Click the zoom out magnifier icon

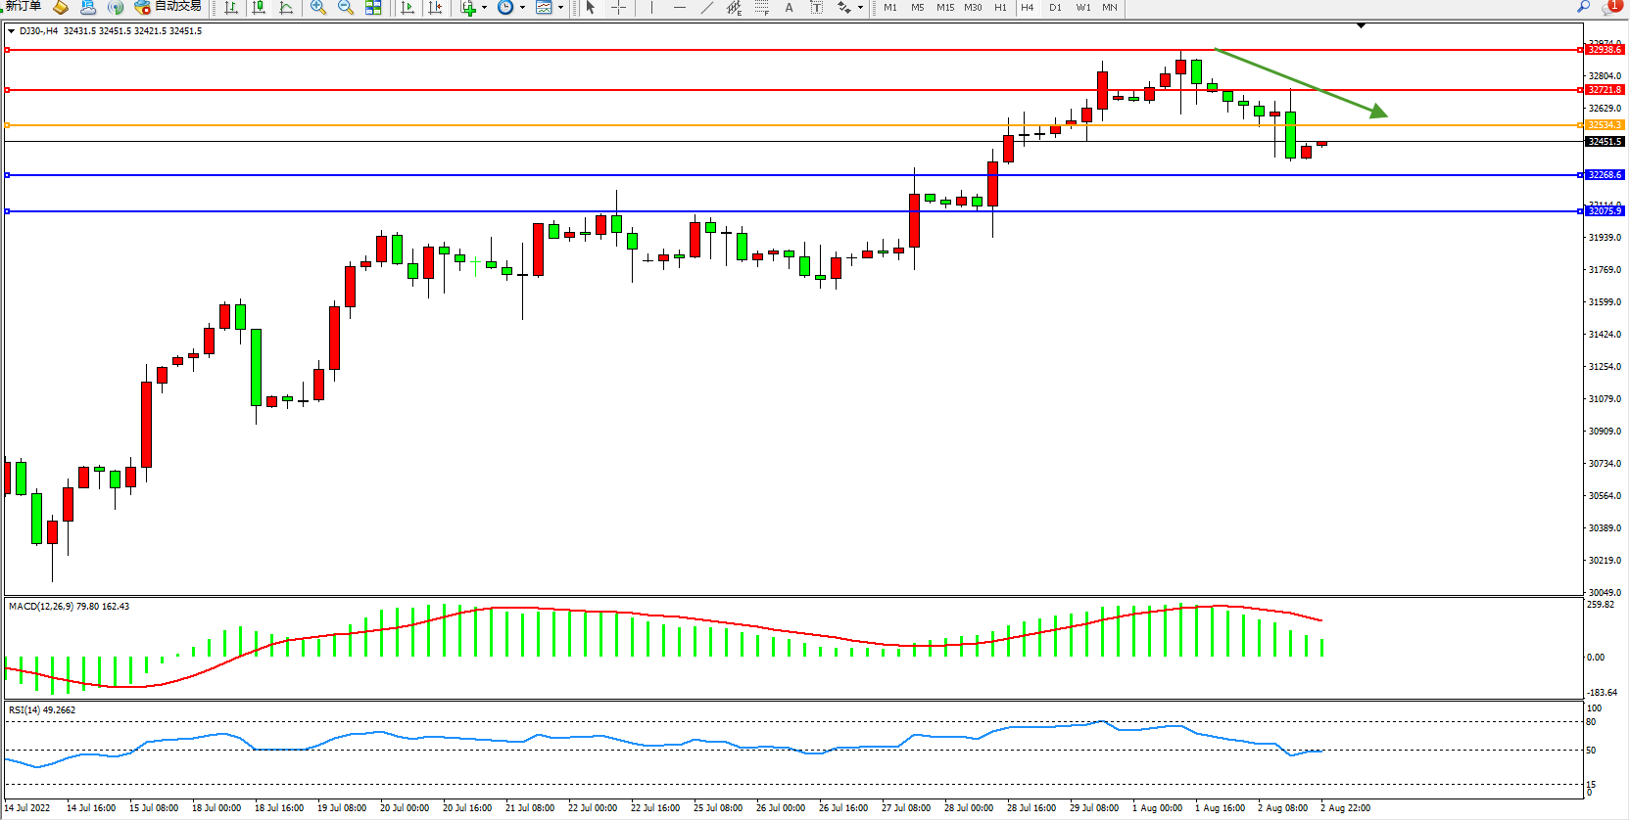pos(345,8)
